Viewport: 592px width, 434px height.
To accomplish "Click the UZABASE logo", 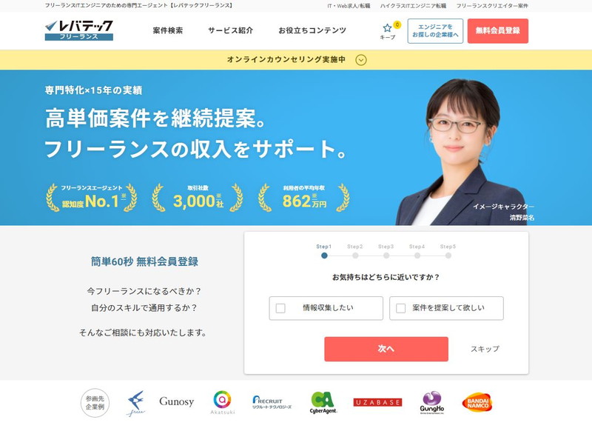I will [377, 402].
